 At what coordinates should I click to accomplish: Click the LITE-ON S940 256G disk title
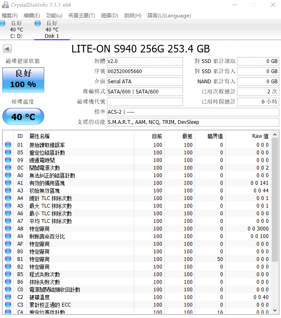(141, 49)
